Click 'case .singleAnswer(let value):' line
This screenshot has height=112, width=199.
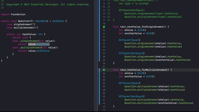point(34,41)
